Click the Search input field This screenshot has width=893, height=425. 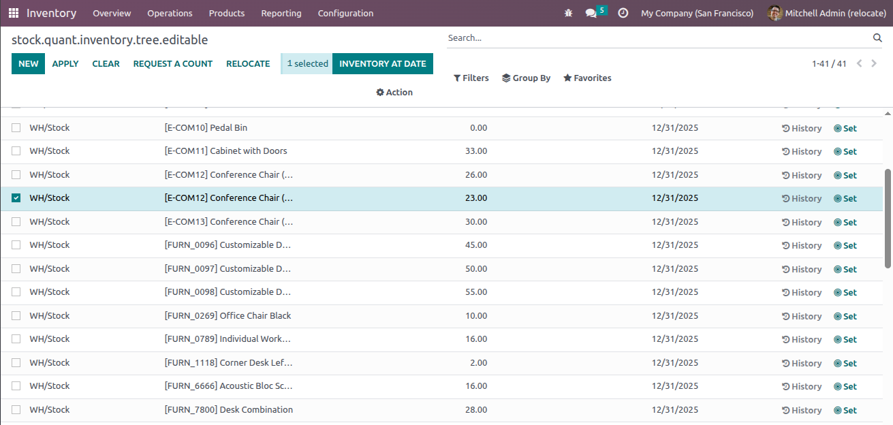pos(658,38)
